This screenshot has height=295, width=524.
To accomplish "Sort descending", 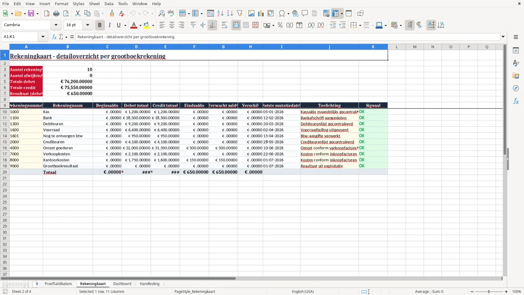I will click(x=230, y=14).
